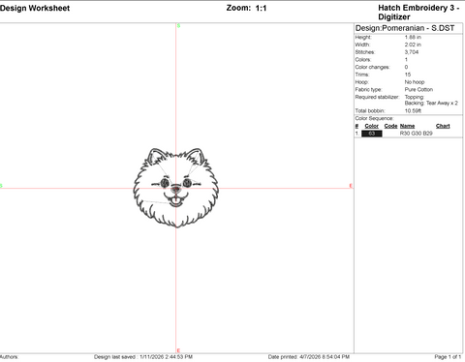This screenshot has height=362, width=465.
Task: Click the Pomeranian embroidery design preview
Action: [176, 188]
